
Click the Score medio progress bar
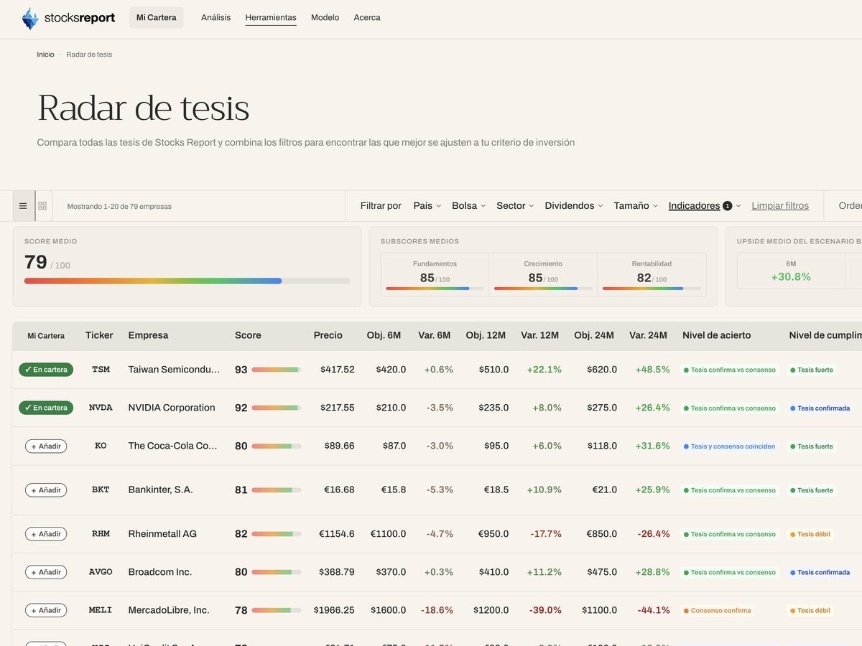pos(187,281)
